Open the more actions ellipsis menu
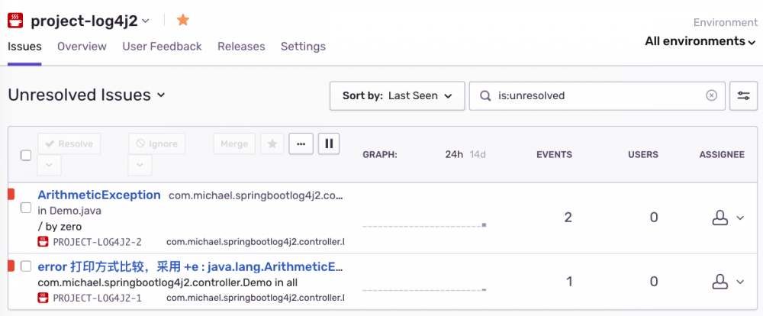Viewport: 763px width, 316px height. [301, 143]
